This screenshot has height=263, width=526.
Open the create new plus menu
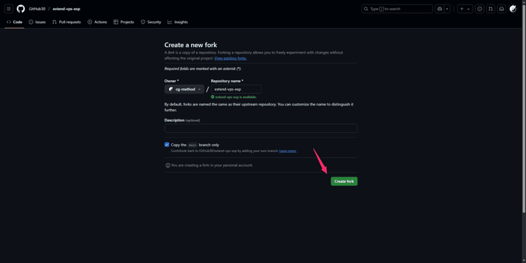pyautogui.click(x=465, y=9)
